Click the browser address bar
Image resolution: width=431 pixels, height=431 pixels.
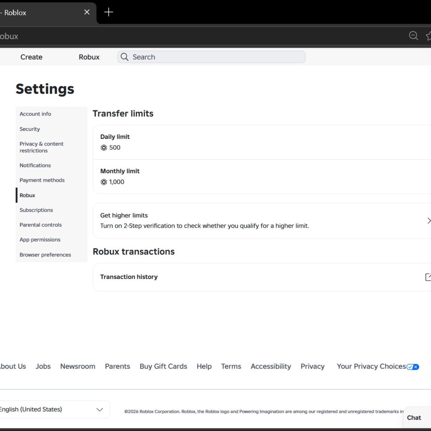click(201, 36)
